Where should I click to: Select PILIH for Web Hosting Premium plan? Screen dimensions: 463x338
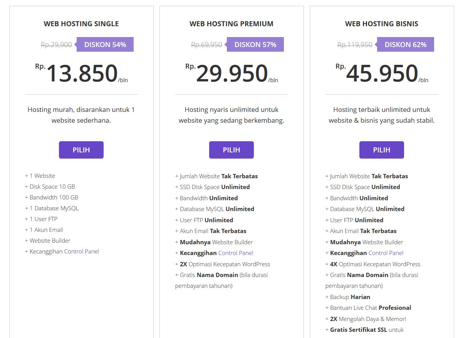231,150
